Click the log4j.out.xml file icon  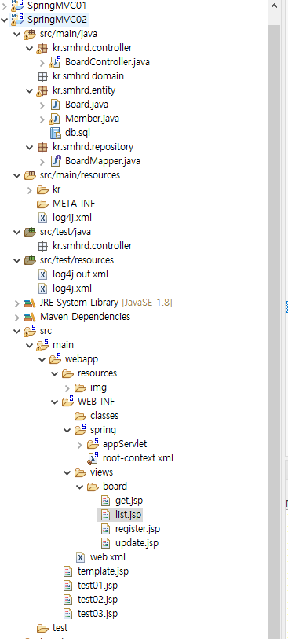42,274
